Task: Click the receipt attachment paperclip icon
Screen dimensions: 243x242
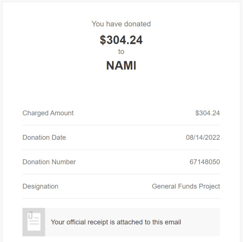Action: tap(34, 222)
